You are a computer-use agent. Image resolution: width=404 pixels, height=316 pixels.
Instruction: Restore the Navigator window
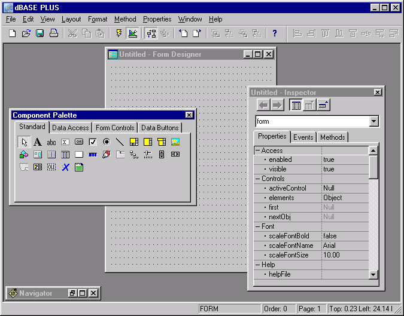72,293
